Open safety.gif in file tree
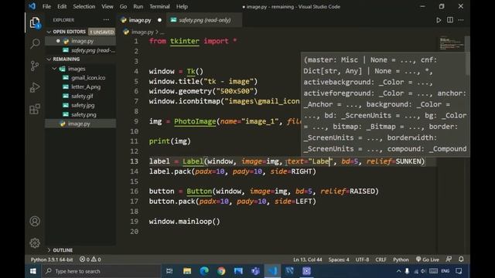The width and height of the screenshot is (495, 278). point(82,96)
